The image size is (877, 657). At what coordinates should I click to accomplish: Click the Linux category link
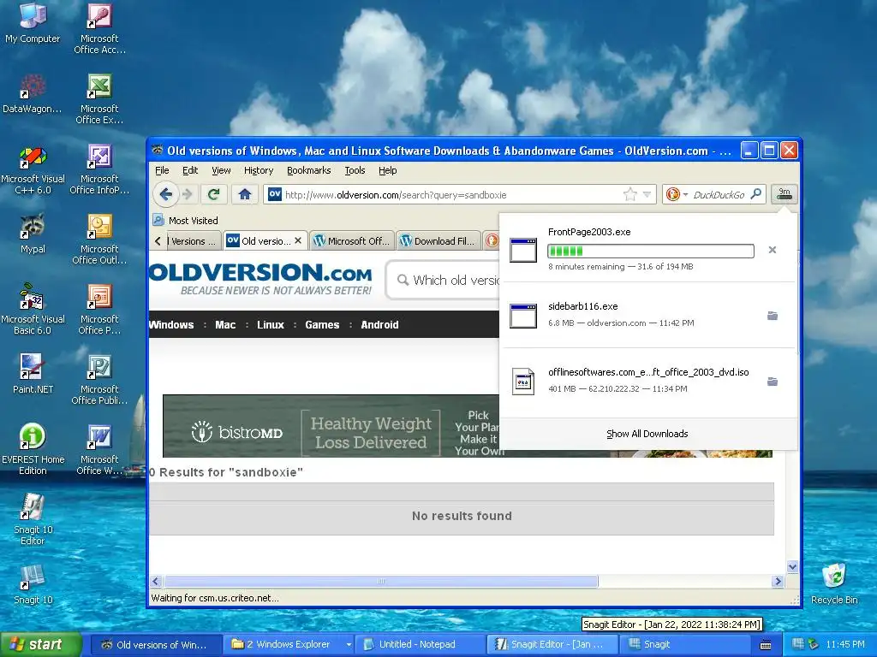point(271,324)
